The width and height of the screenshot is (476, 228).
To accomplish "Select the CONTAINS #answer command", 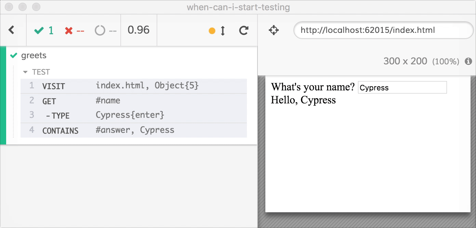I will (x=133, y=130).
